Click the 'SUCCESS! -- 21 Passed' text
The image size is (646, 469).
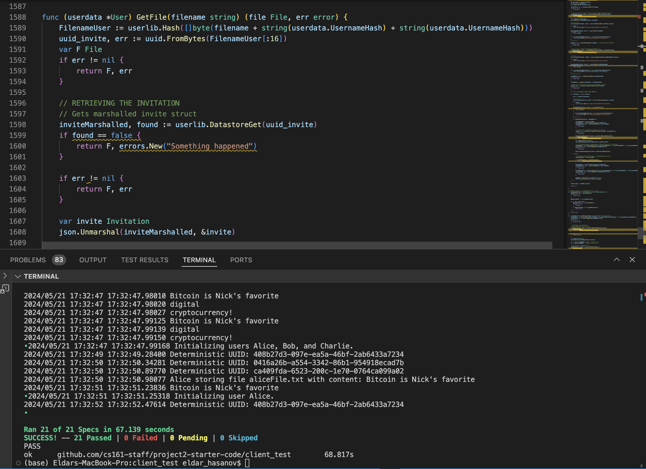(x=68, y=438)
